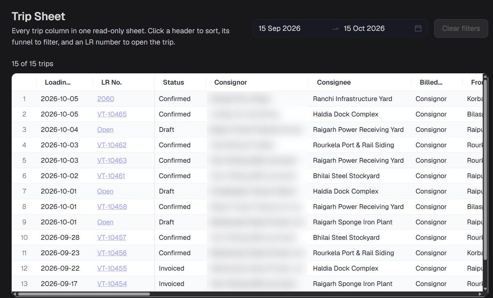Screen dimensions: 493x298
Task: Sort by the Status column header
Action: pyautogui.click(x=173, y=82)
